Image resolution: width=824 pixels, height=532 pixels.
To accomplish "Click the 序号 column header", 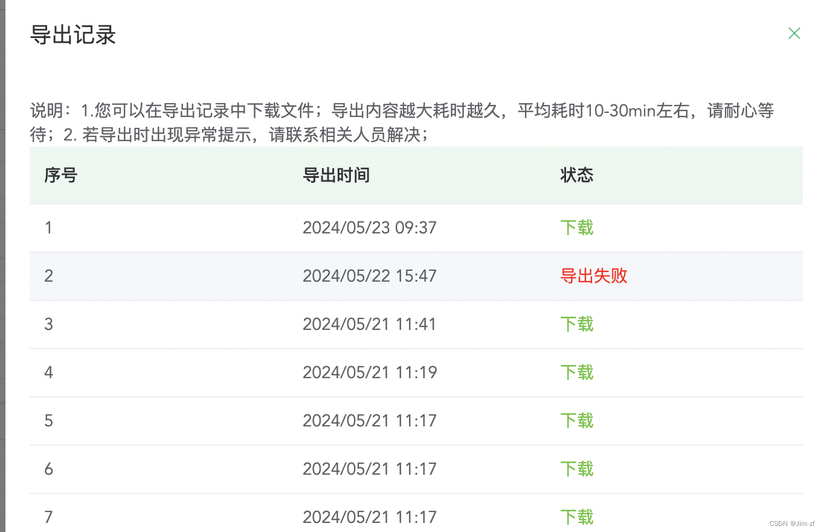I will tap(60, 175).
